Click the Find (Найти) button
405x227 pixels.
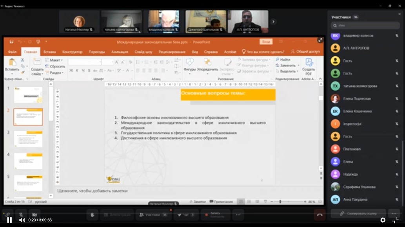283,60
